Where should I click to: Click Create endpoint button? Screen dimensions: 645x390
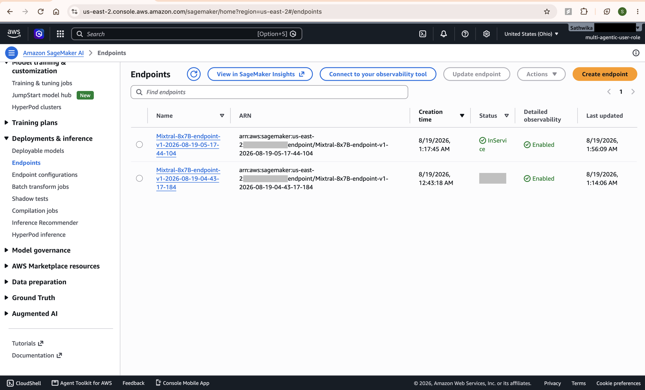[605, 74]
